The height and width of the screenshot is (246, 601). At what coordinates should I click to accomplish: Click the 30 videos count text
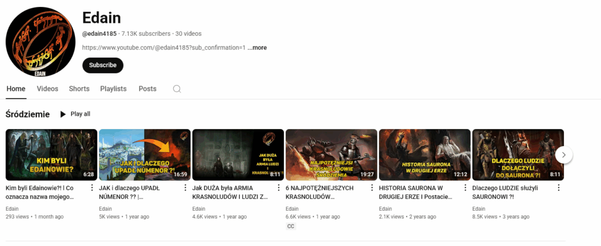[188, 33]
